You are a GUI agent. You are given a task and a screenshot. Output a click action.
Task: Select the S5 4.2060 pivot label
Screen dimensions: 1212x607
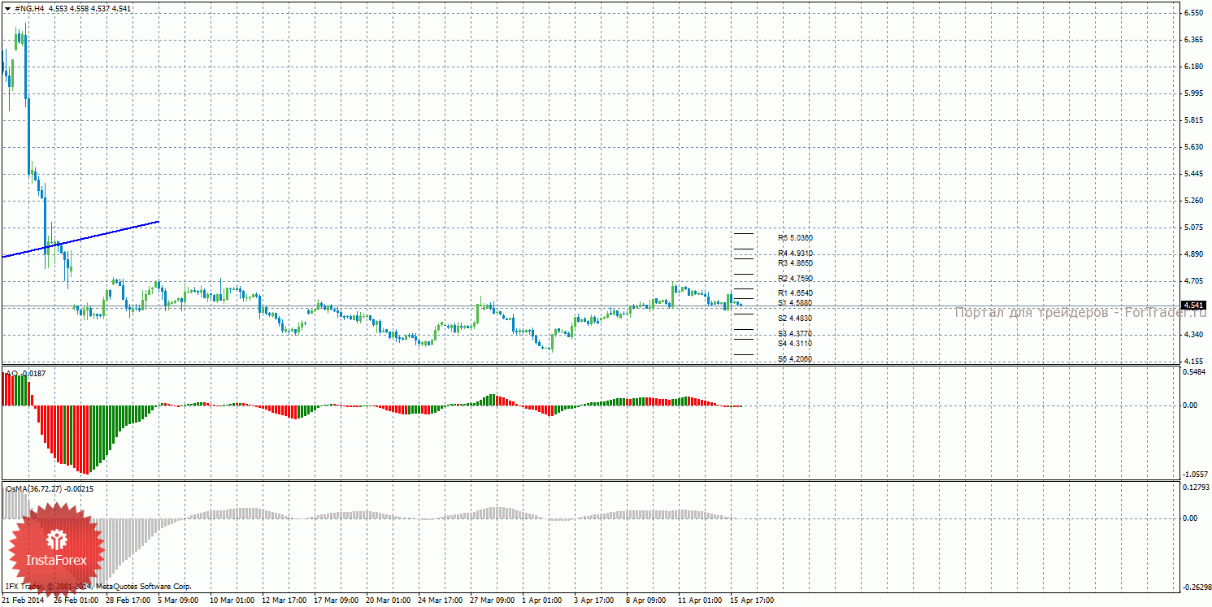coord(795,358)
